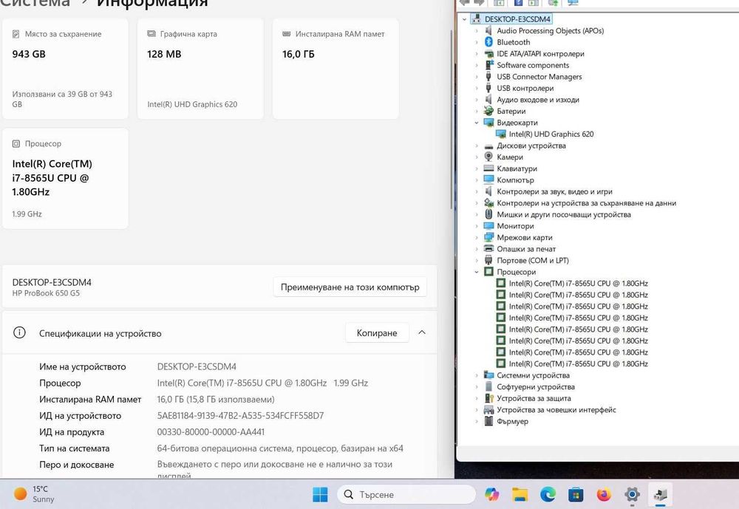This screenshot has width=739, height=509.
Task: Select the Фърмуер chip icon
Action: (x=488, y=421)
